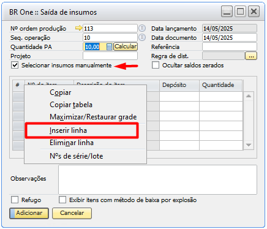Select Eliminar linha in the context menu
Viewport: 267px width, 229px height.
tap(85, 143)
